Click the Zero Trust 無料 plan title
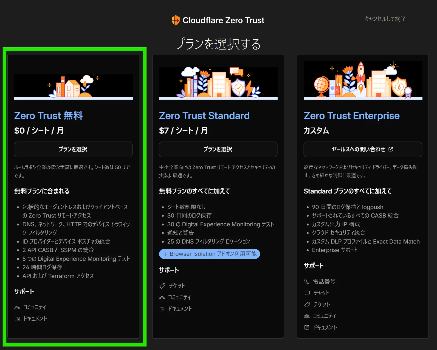The width and height of the screenshot is (437, 350). pyautogui.click(x=49, y=116)
